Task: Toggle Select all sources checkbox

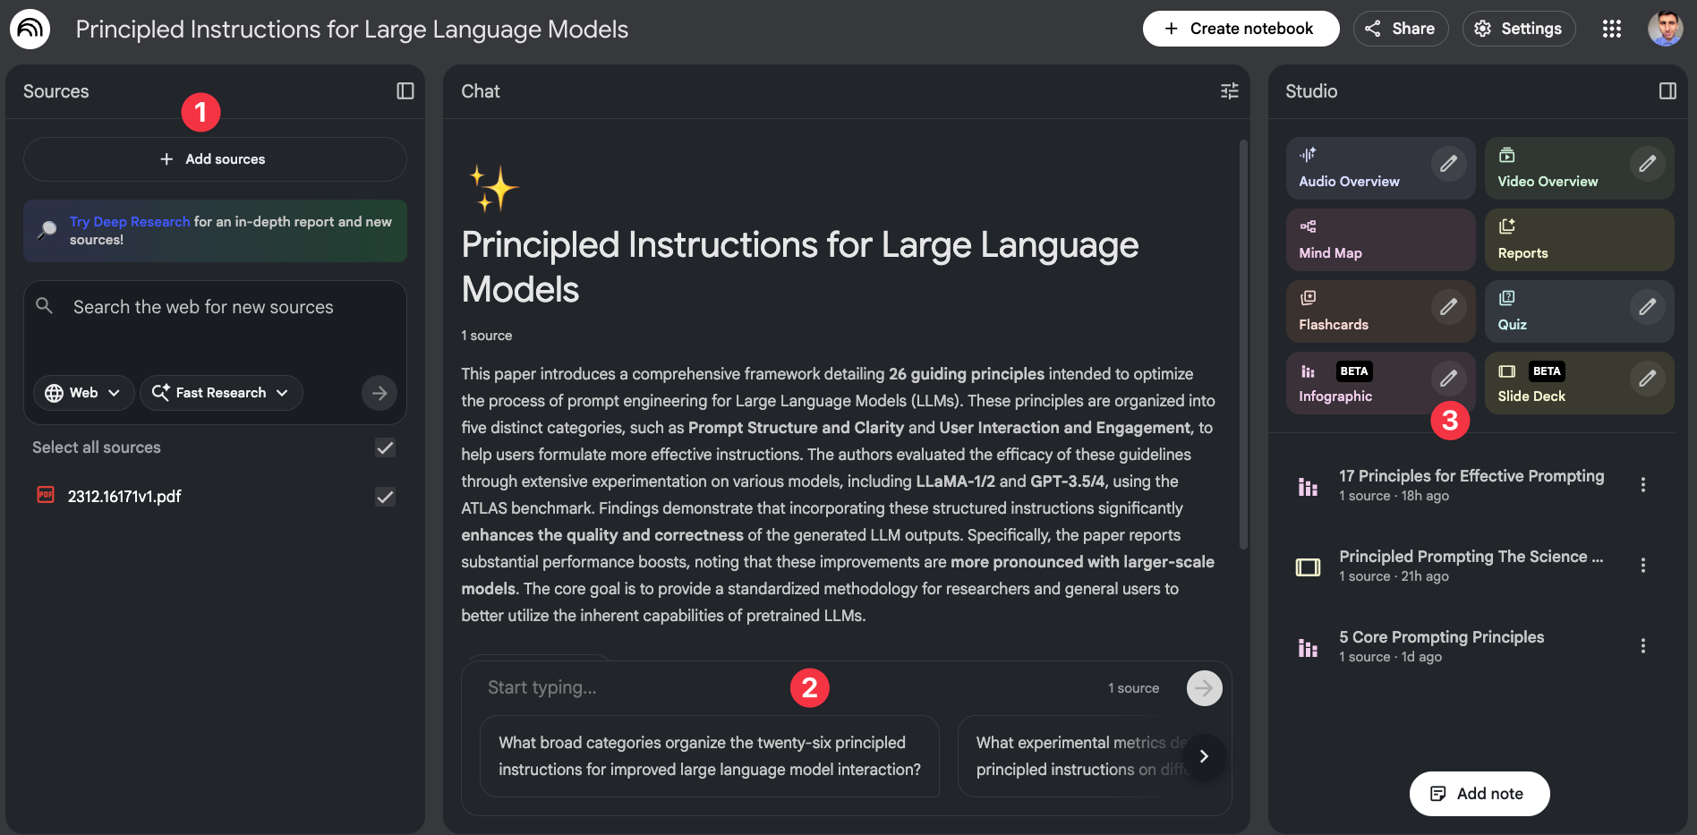Action: pyautogui.click(x=385, y=447)
